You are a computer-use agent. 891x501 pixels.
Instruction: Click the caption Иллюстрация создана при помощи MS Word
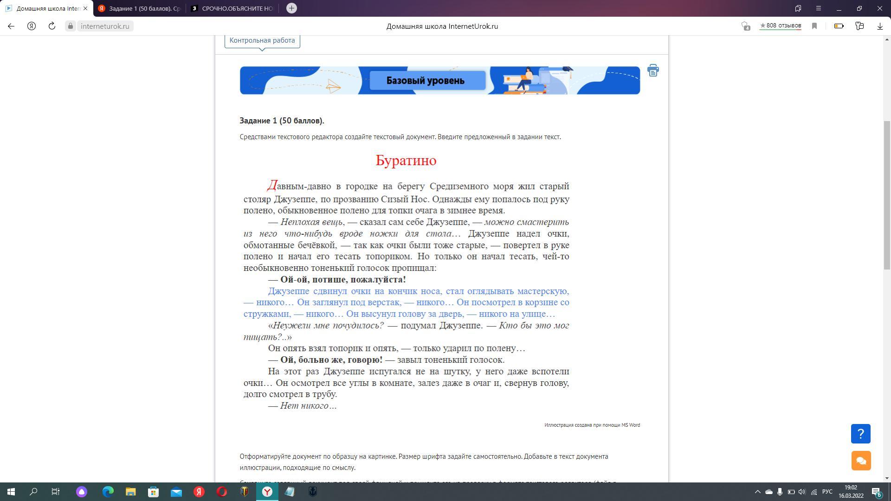click(x=592, y=425)
